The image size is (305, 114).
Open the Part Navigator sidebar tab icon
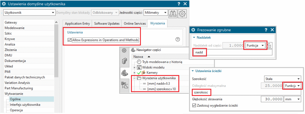click(x=124, y=73)
